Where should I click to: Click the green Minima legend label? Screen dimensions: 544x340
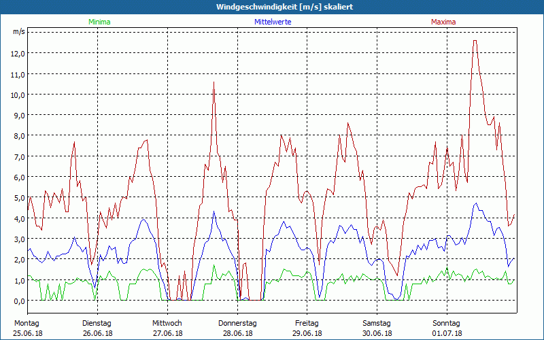99,22
